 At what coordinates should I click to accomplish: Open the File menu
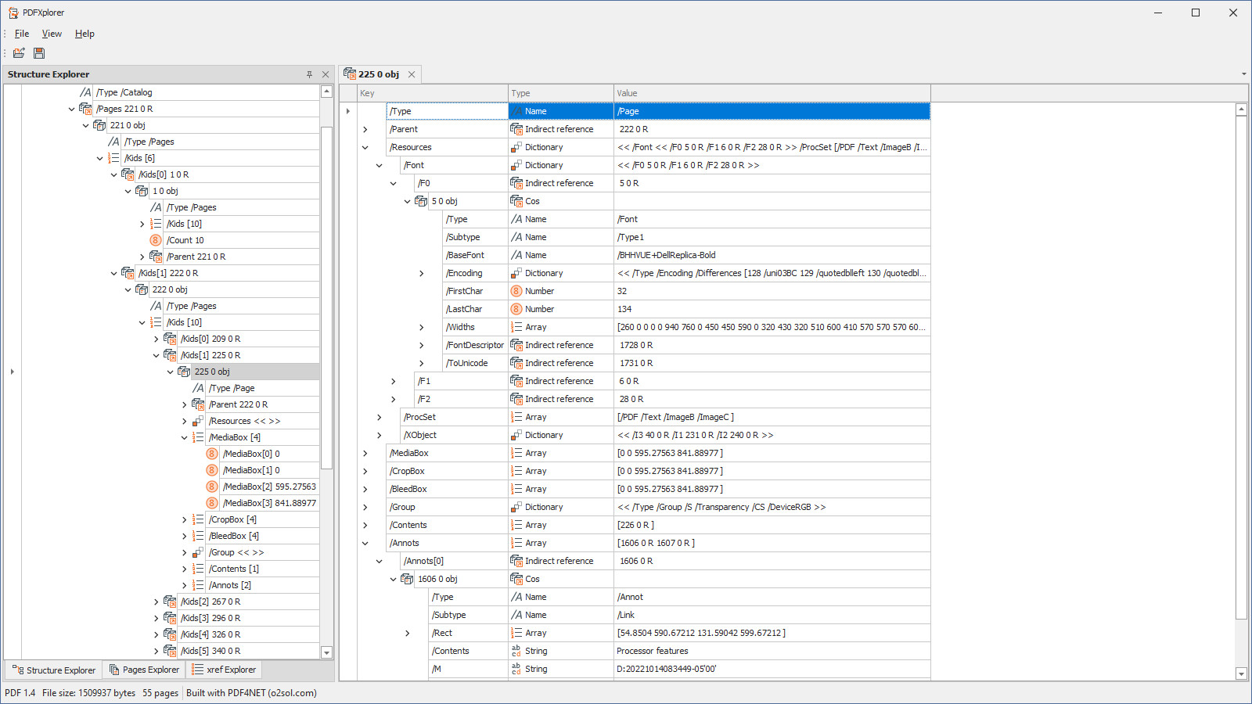click(22, 34)
